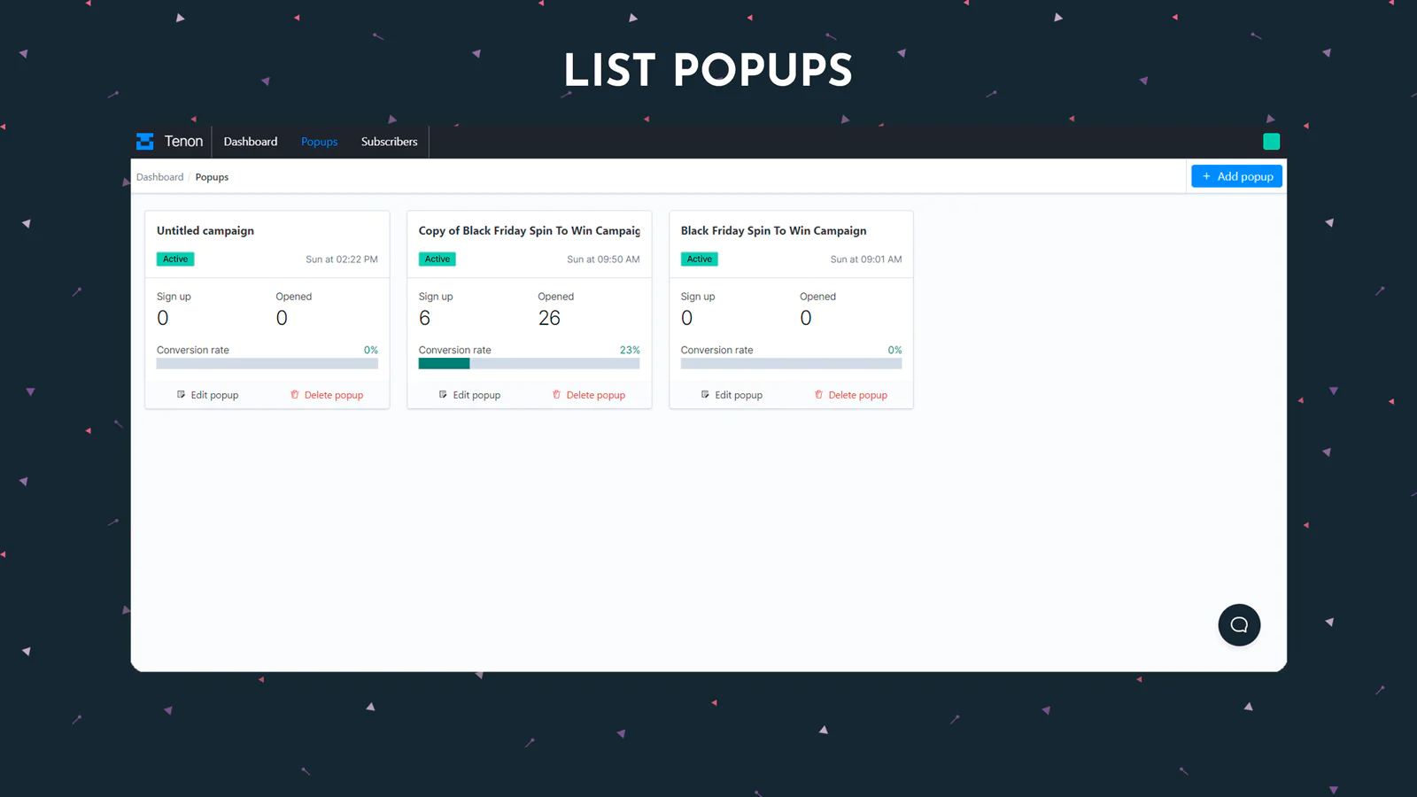
Task: Click 0% on Untitled campaign card
Action: pos(371,350)
